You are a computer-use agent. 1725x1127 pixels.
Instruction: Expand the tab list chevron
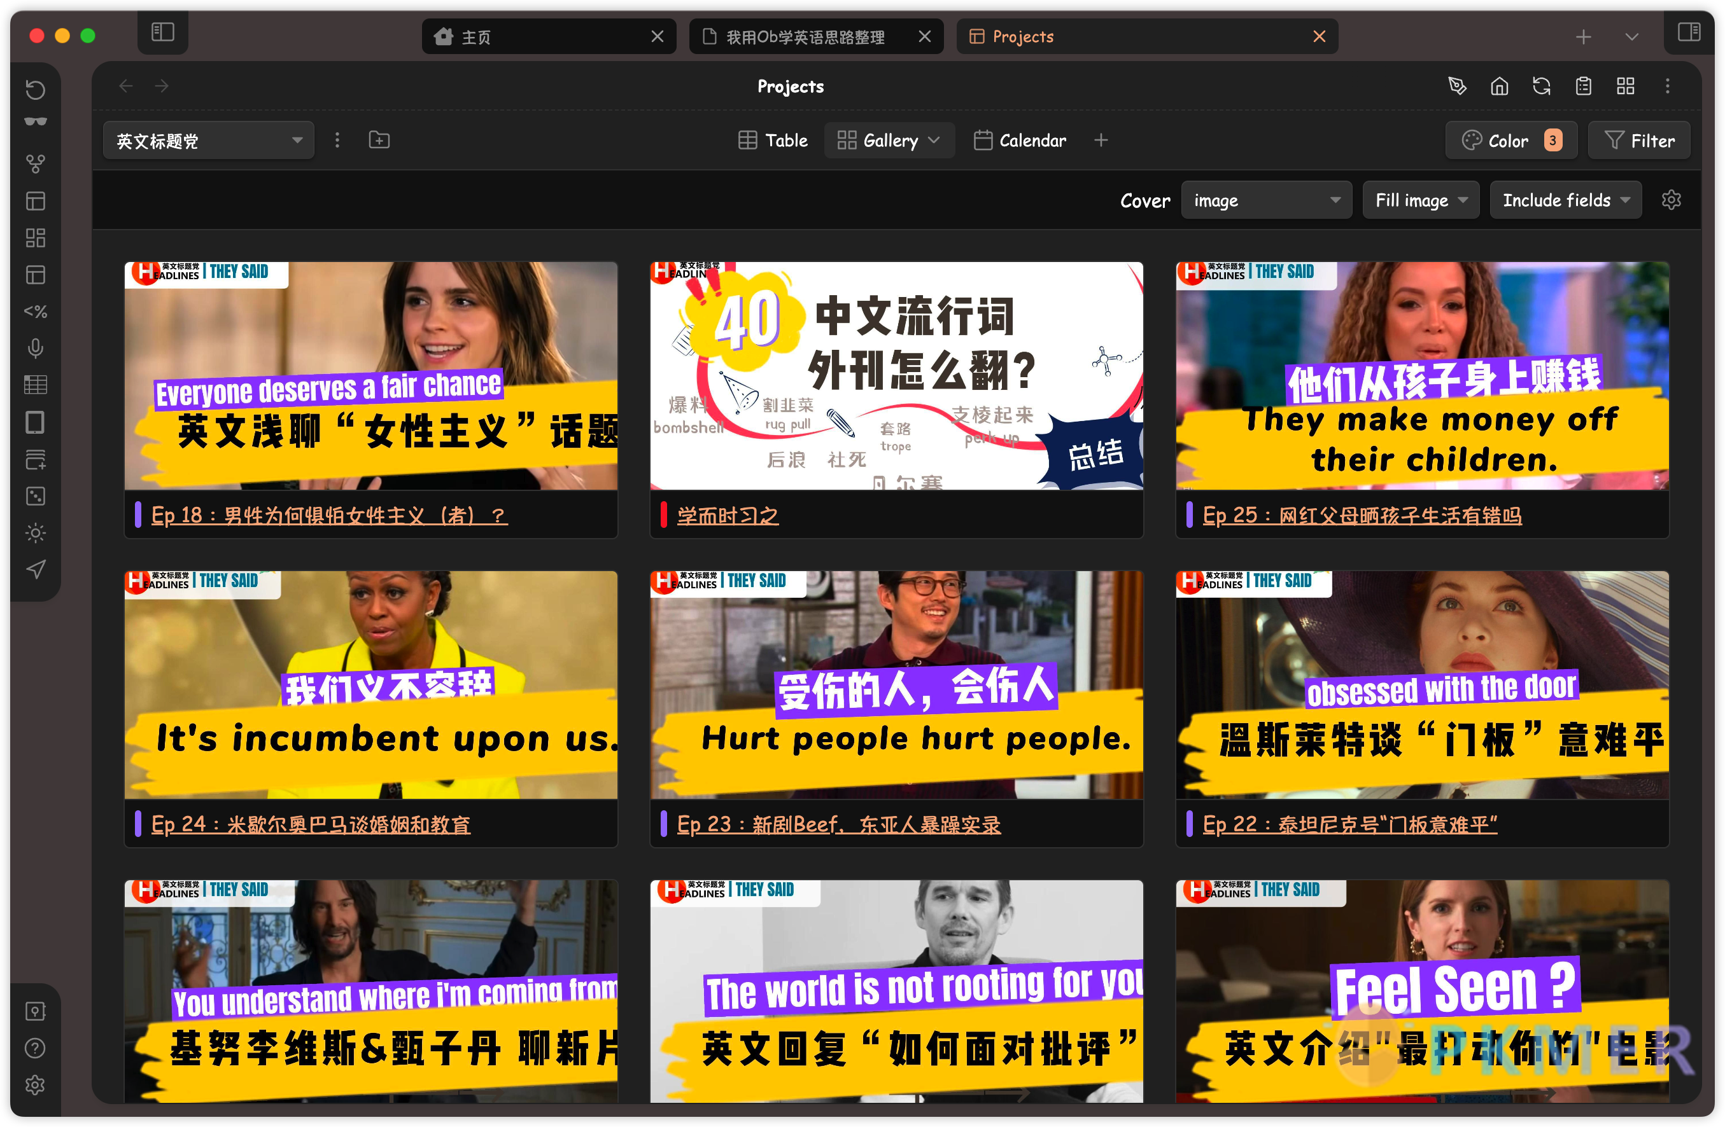[x=1631, y=37]
